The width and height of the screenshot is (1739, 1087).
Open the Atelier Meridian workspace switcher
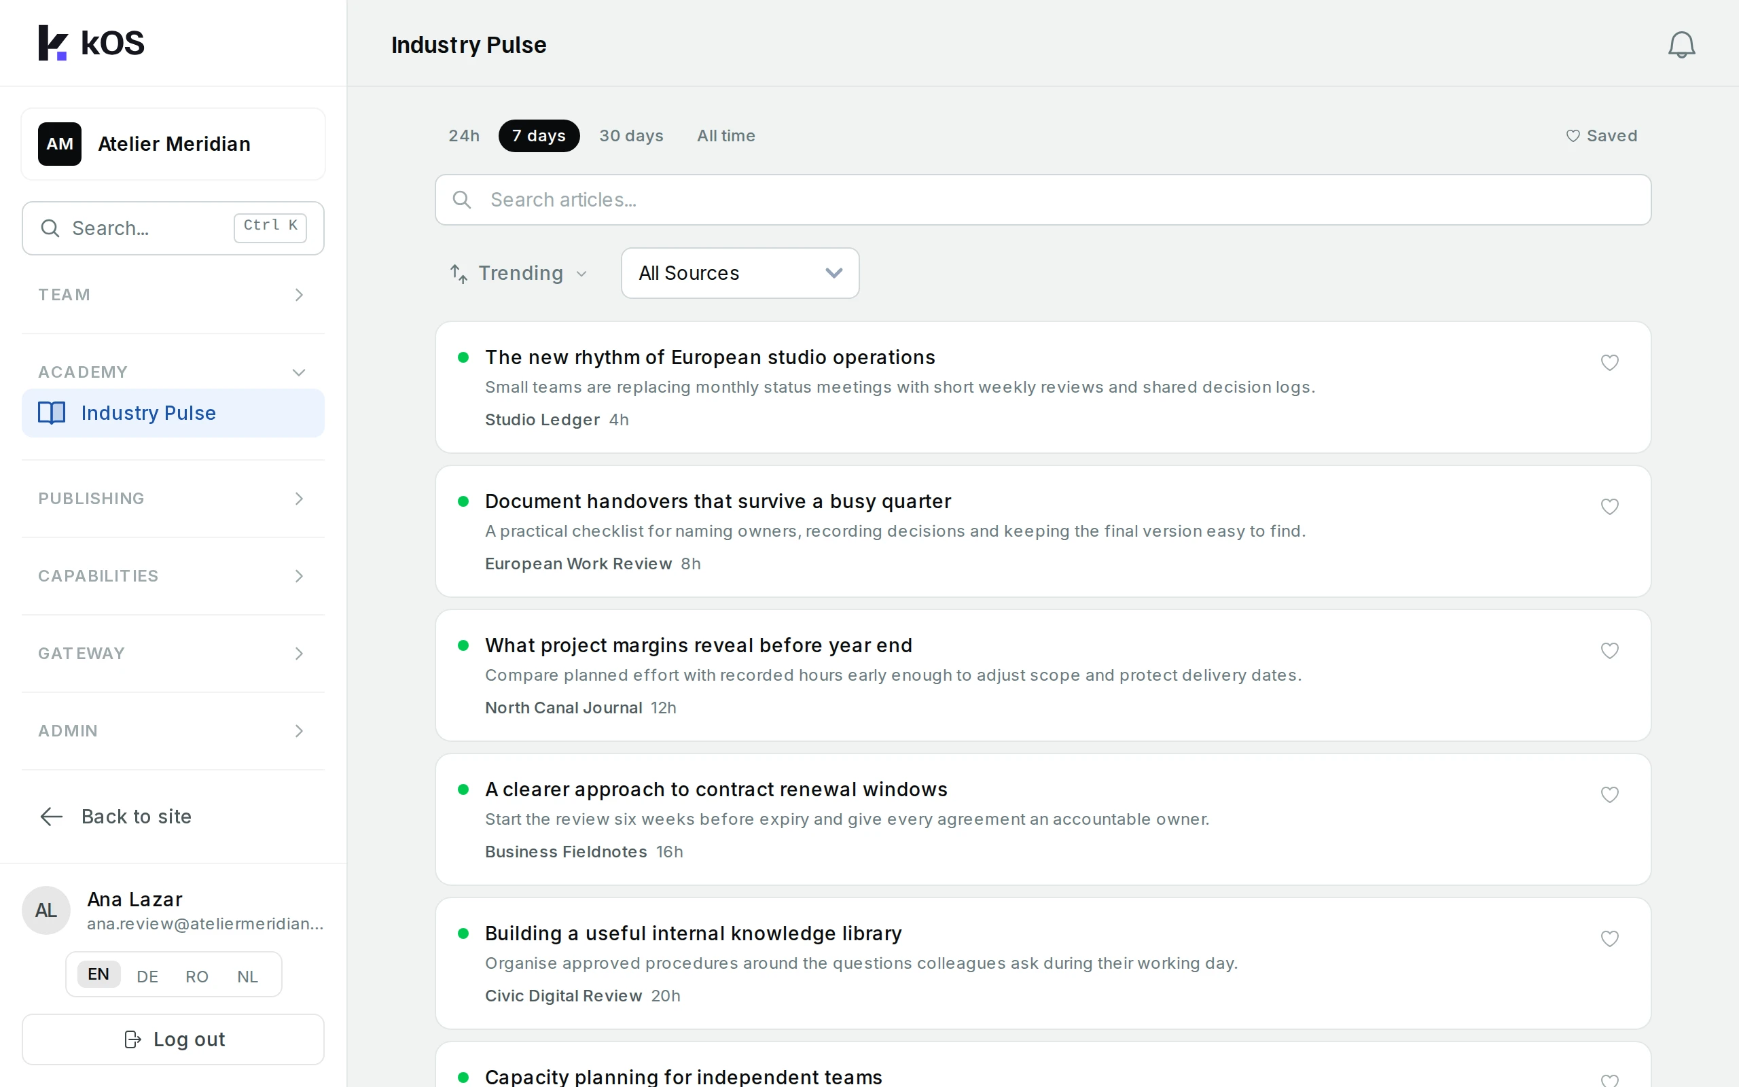click(173, 144)
